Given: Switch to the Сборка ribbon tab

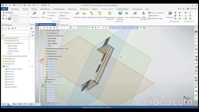Looking at the screenshot, I should [x=34, y=9].
